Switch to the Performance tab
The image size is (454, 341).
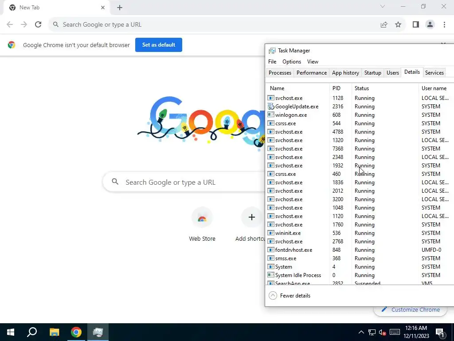tap(312, 73)
